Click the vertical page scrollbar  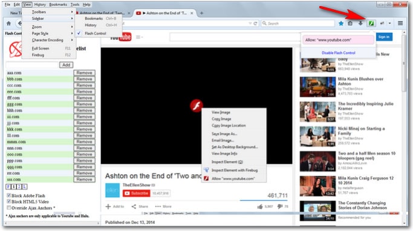[405, 126]
